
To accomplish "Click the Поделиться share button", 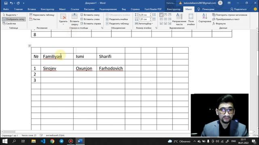I will [x=238, y=9].
